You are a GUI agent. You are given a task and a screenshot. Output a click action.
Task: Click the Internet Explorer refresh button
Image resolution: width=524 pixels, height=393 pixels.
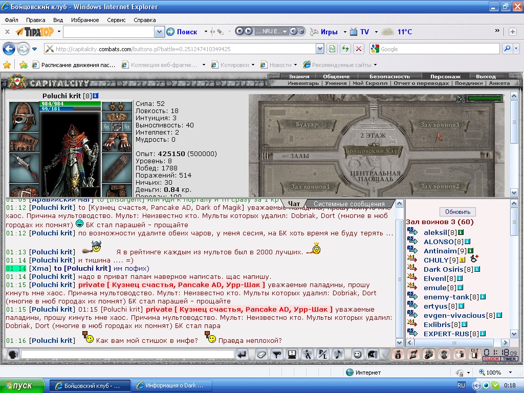[x=345, y=49]
